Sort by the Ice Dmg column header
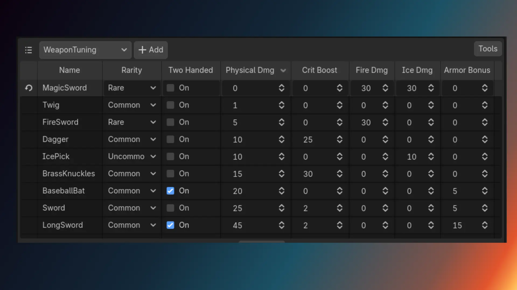 417,70
